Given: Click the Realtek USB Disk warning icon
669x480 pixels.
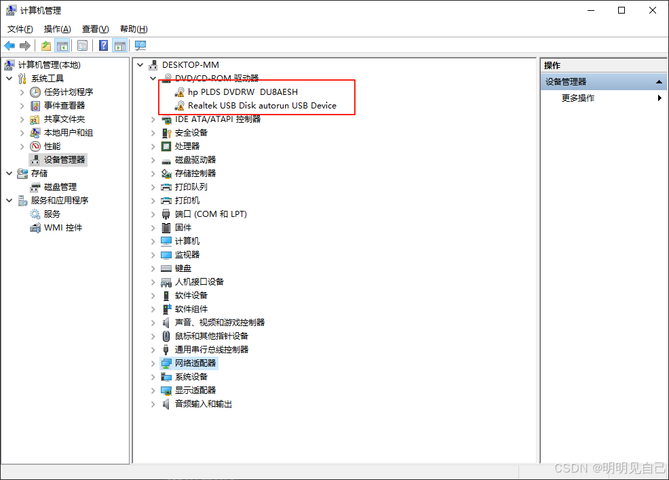Looking at the screenshot, I should click(180, 106).
